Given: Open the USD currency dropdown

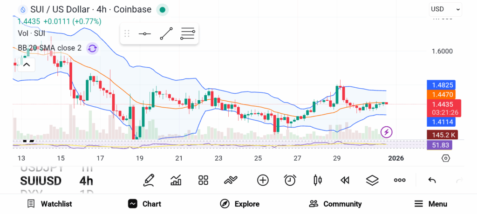Looking at the screenshot, I should [x=445, y=9].
